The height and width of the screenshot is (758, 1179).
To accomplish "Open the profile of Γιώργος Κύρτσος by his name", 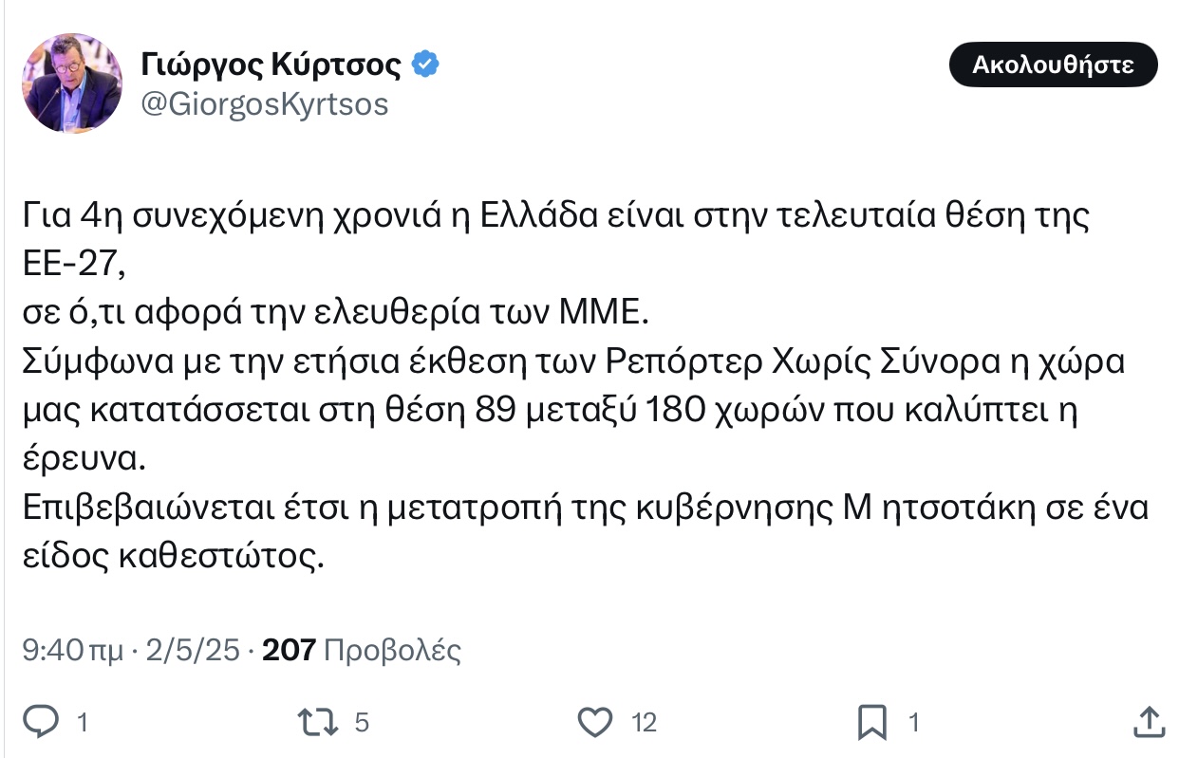I will click(271, 63).
